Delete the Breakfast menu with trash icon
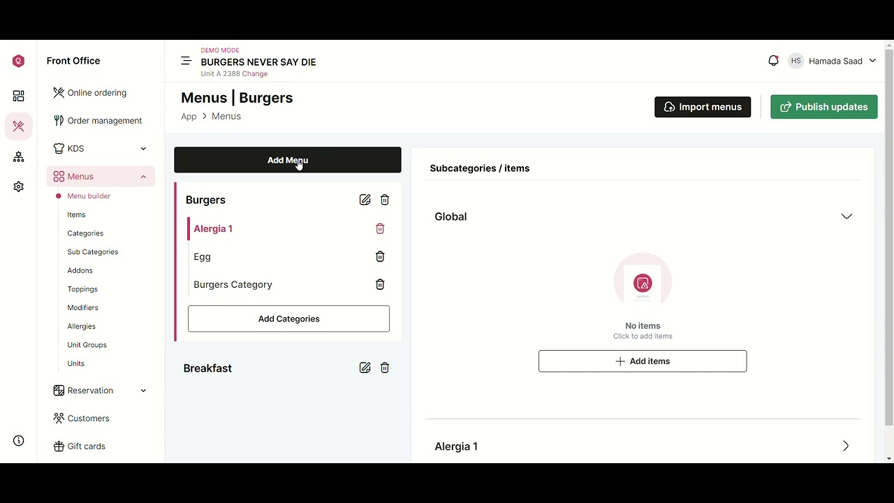 click(x=385, y=367)
